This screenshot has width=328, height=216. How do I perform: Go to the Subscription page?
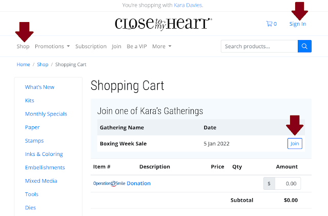(91, 46)
